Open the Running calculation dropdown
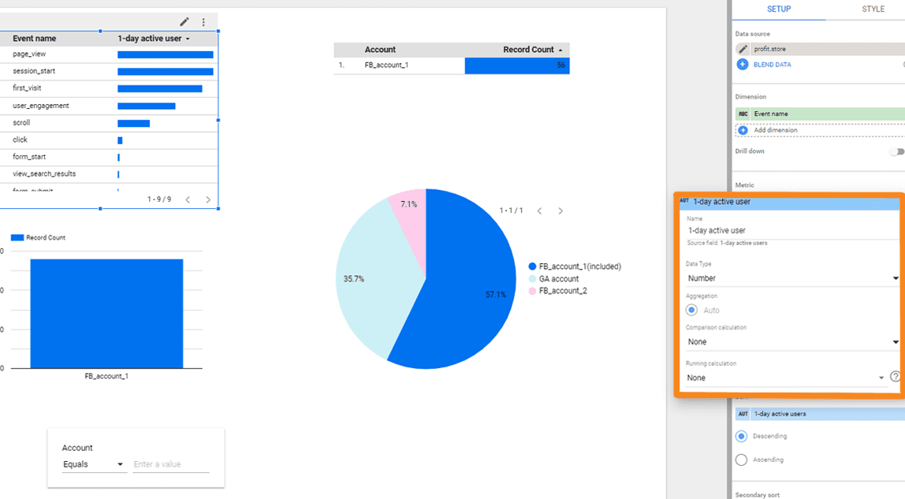The image size is (905, 499). pyautogui.click(x=785, y=378)
